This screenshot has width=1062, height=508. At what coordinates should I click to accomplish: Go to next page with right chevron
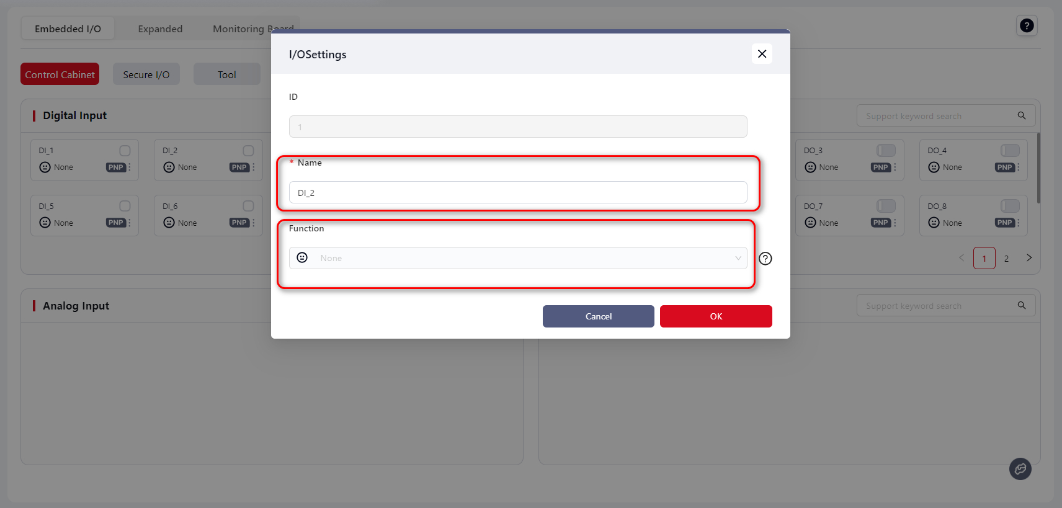coord(1029,258)
